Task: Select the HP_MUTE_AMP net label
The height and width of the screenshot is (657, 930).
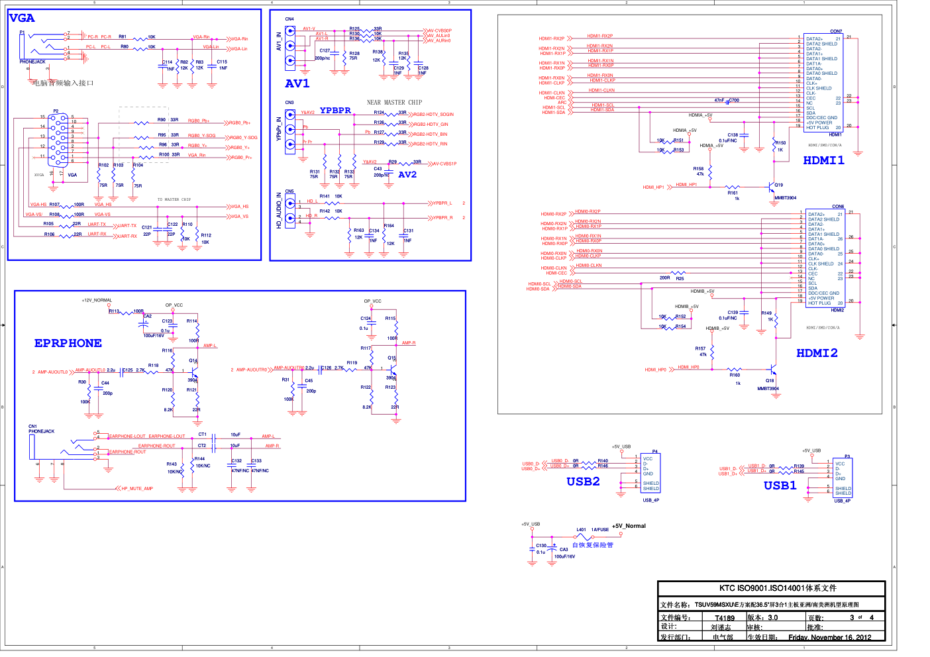Action: pyautogui.click(x=137, y=489)
